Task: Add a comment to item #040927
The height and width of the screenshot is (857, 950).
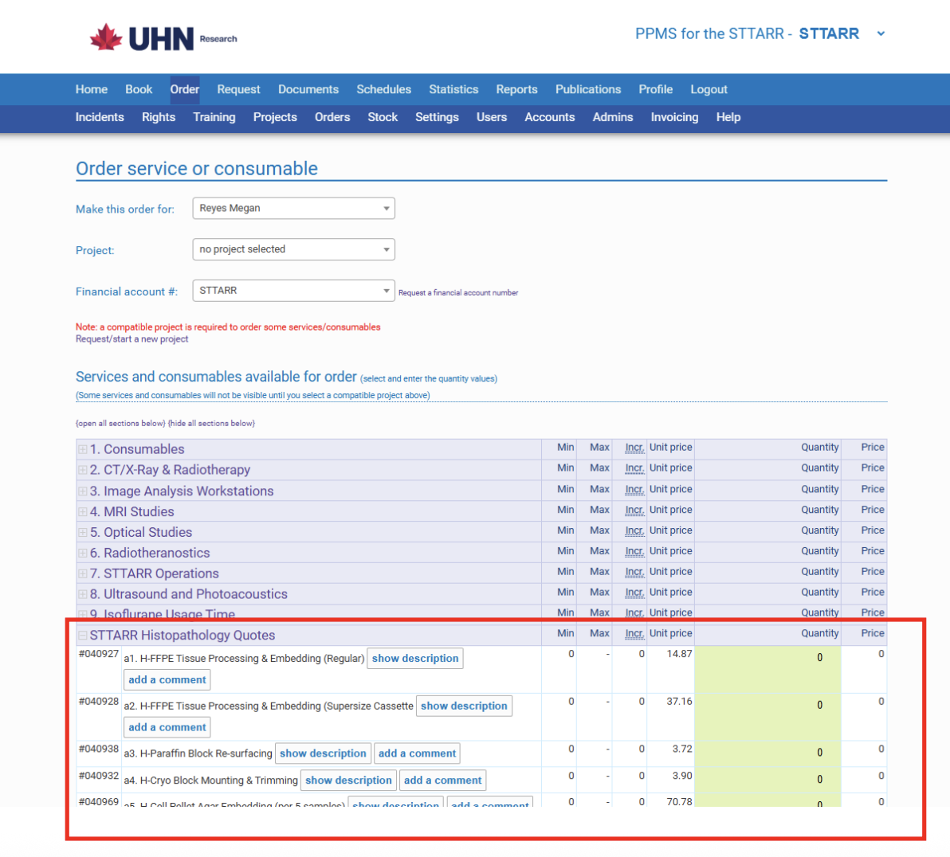Action: tap(167, 679)
